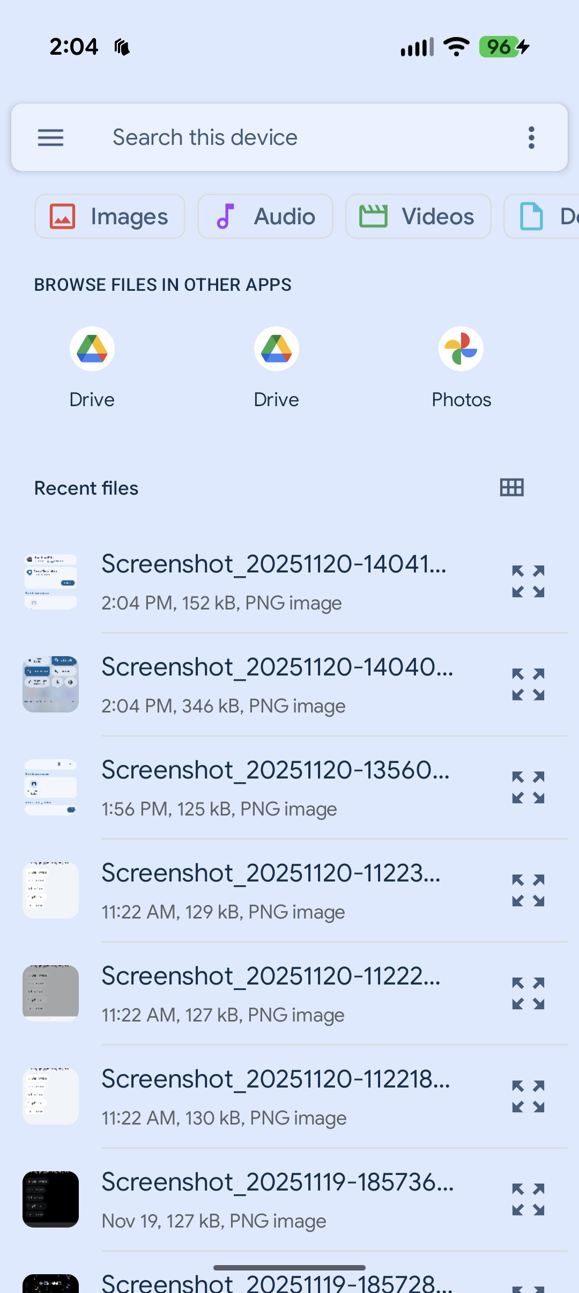Switch to grid view for Recent files
The width and height of the screenshot is (579, 1293).
[x=511, y=488]
